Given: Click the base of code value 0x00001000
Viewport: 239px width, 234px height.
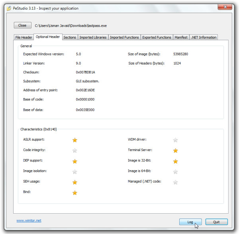Looking at the screenshot, I should [85, 99].
